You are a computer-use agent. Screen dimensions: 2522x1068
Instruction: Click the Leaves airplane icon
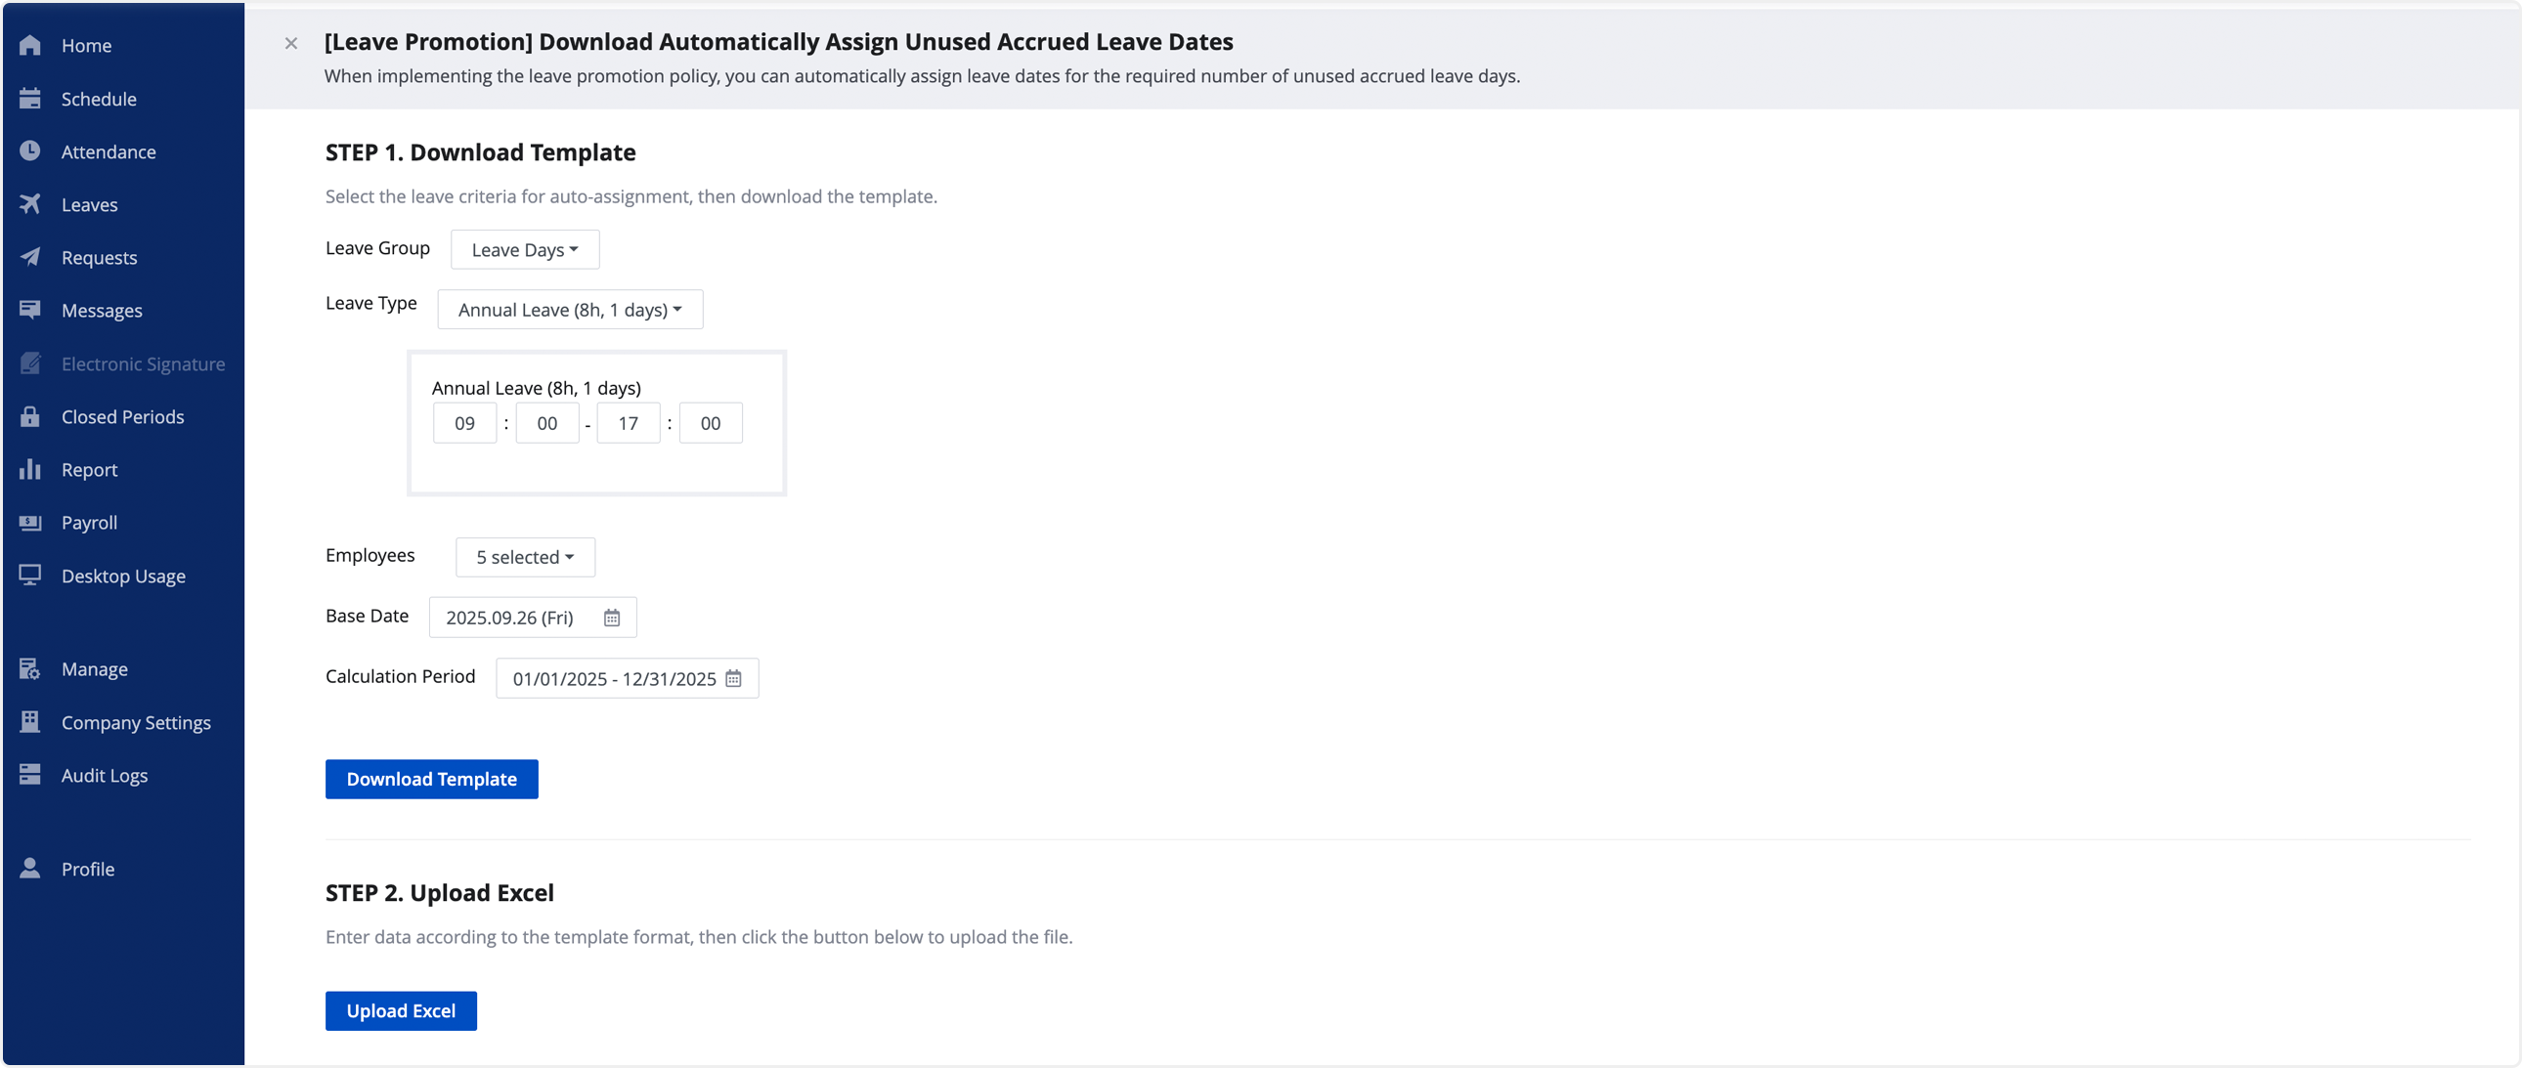tap(30, 204)
